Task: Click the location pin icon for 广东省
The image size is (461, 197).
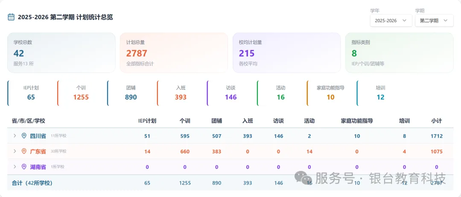Action: [x=24, y=151]
